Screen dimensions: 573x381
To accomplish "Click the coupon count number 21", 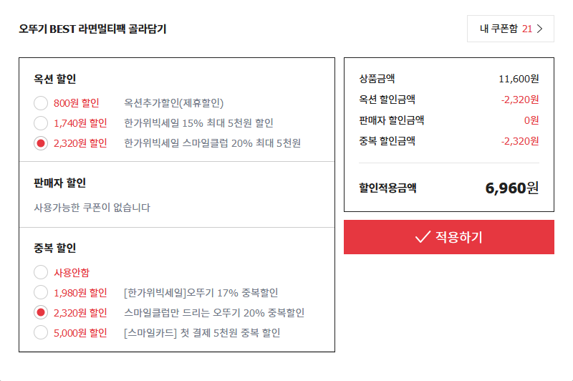I will click(x=527, y=29).
